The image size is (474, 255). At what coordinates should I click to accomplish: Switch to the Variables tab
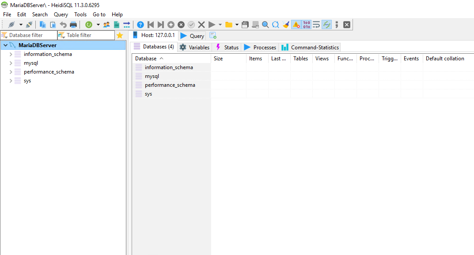pyautogui.click(x=194, y=47)
